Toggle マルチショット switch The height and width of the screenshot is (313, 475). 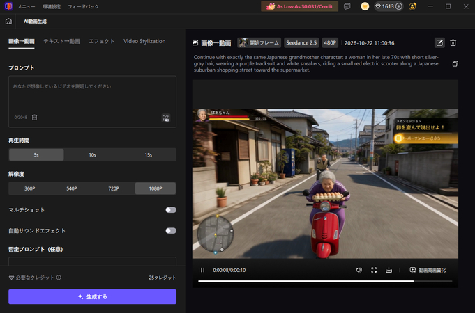point(171,210)
